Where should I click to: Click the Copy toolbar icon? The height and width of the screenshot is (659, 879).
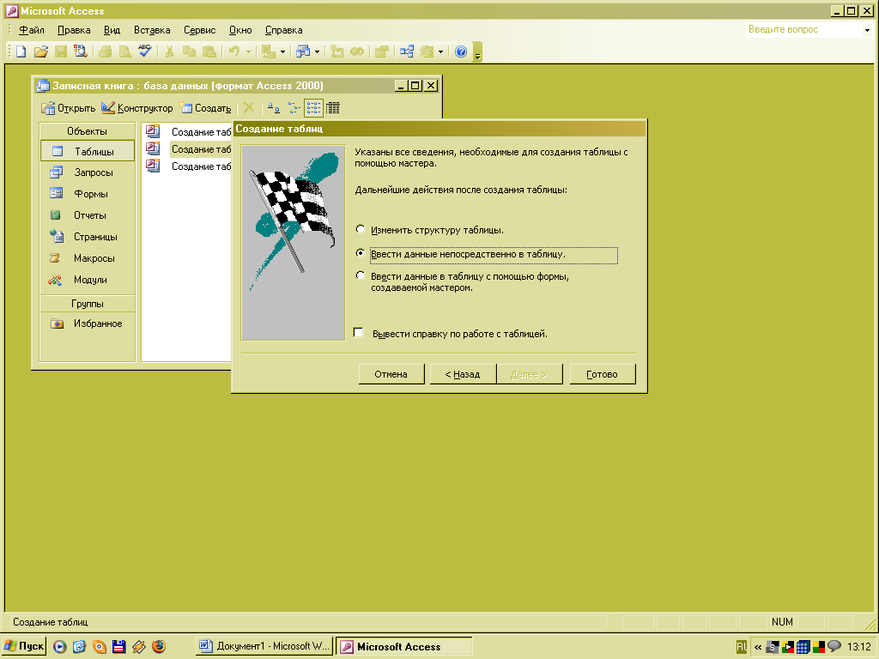click(190, 51)
